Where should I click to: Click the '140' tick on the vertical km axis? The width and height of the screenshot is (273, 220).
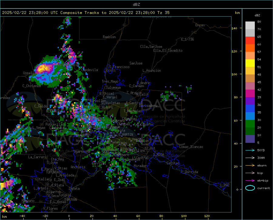pyautogui.click(x=234, y=28)
